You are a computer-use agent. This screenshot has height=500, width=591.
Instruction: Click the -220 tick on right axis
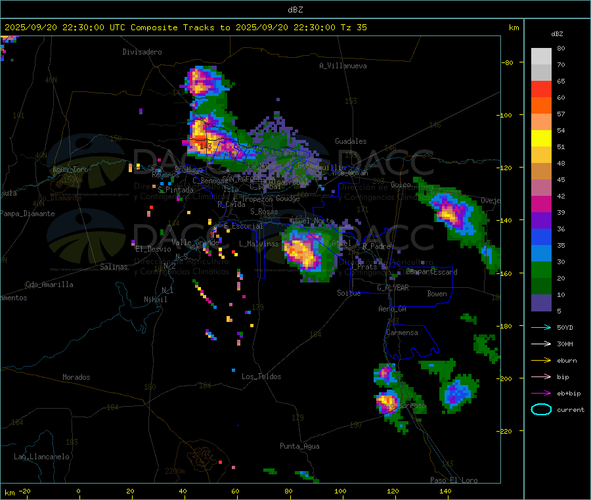click(506, 432)
